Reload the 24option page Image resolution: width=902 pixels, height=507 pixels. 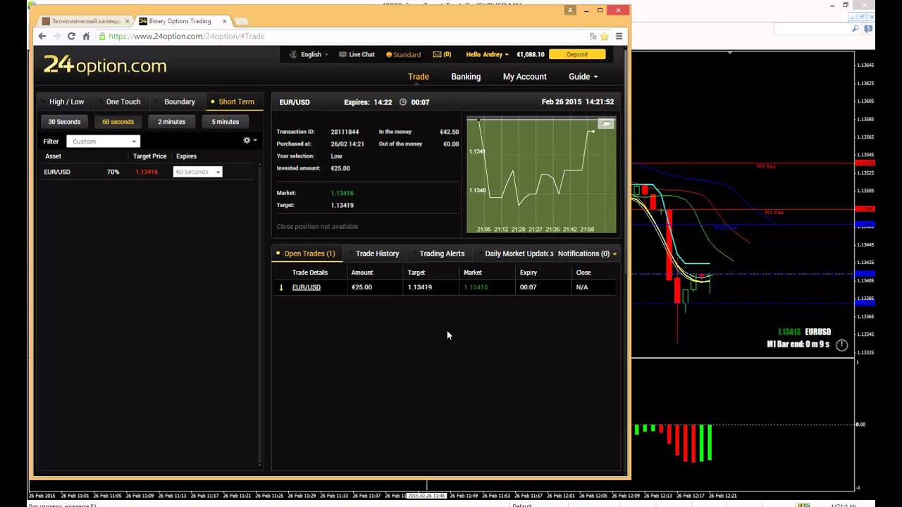tap(71, 36)
